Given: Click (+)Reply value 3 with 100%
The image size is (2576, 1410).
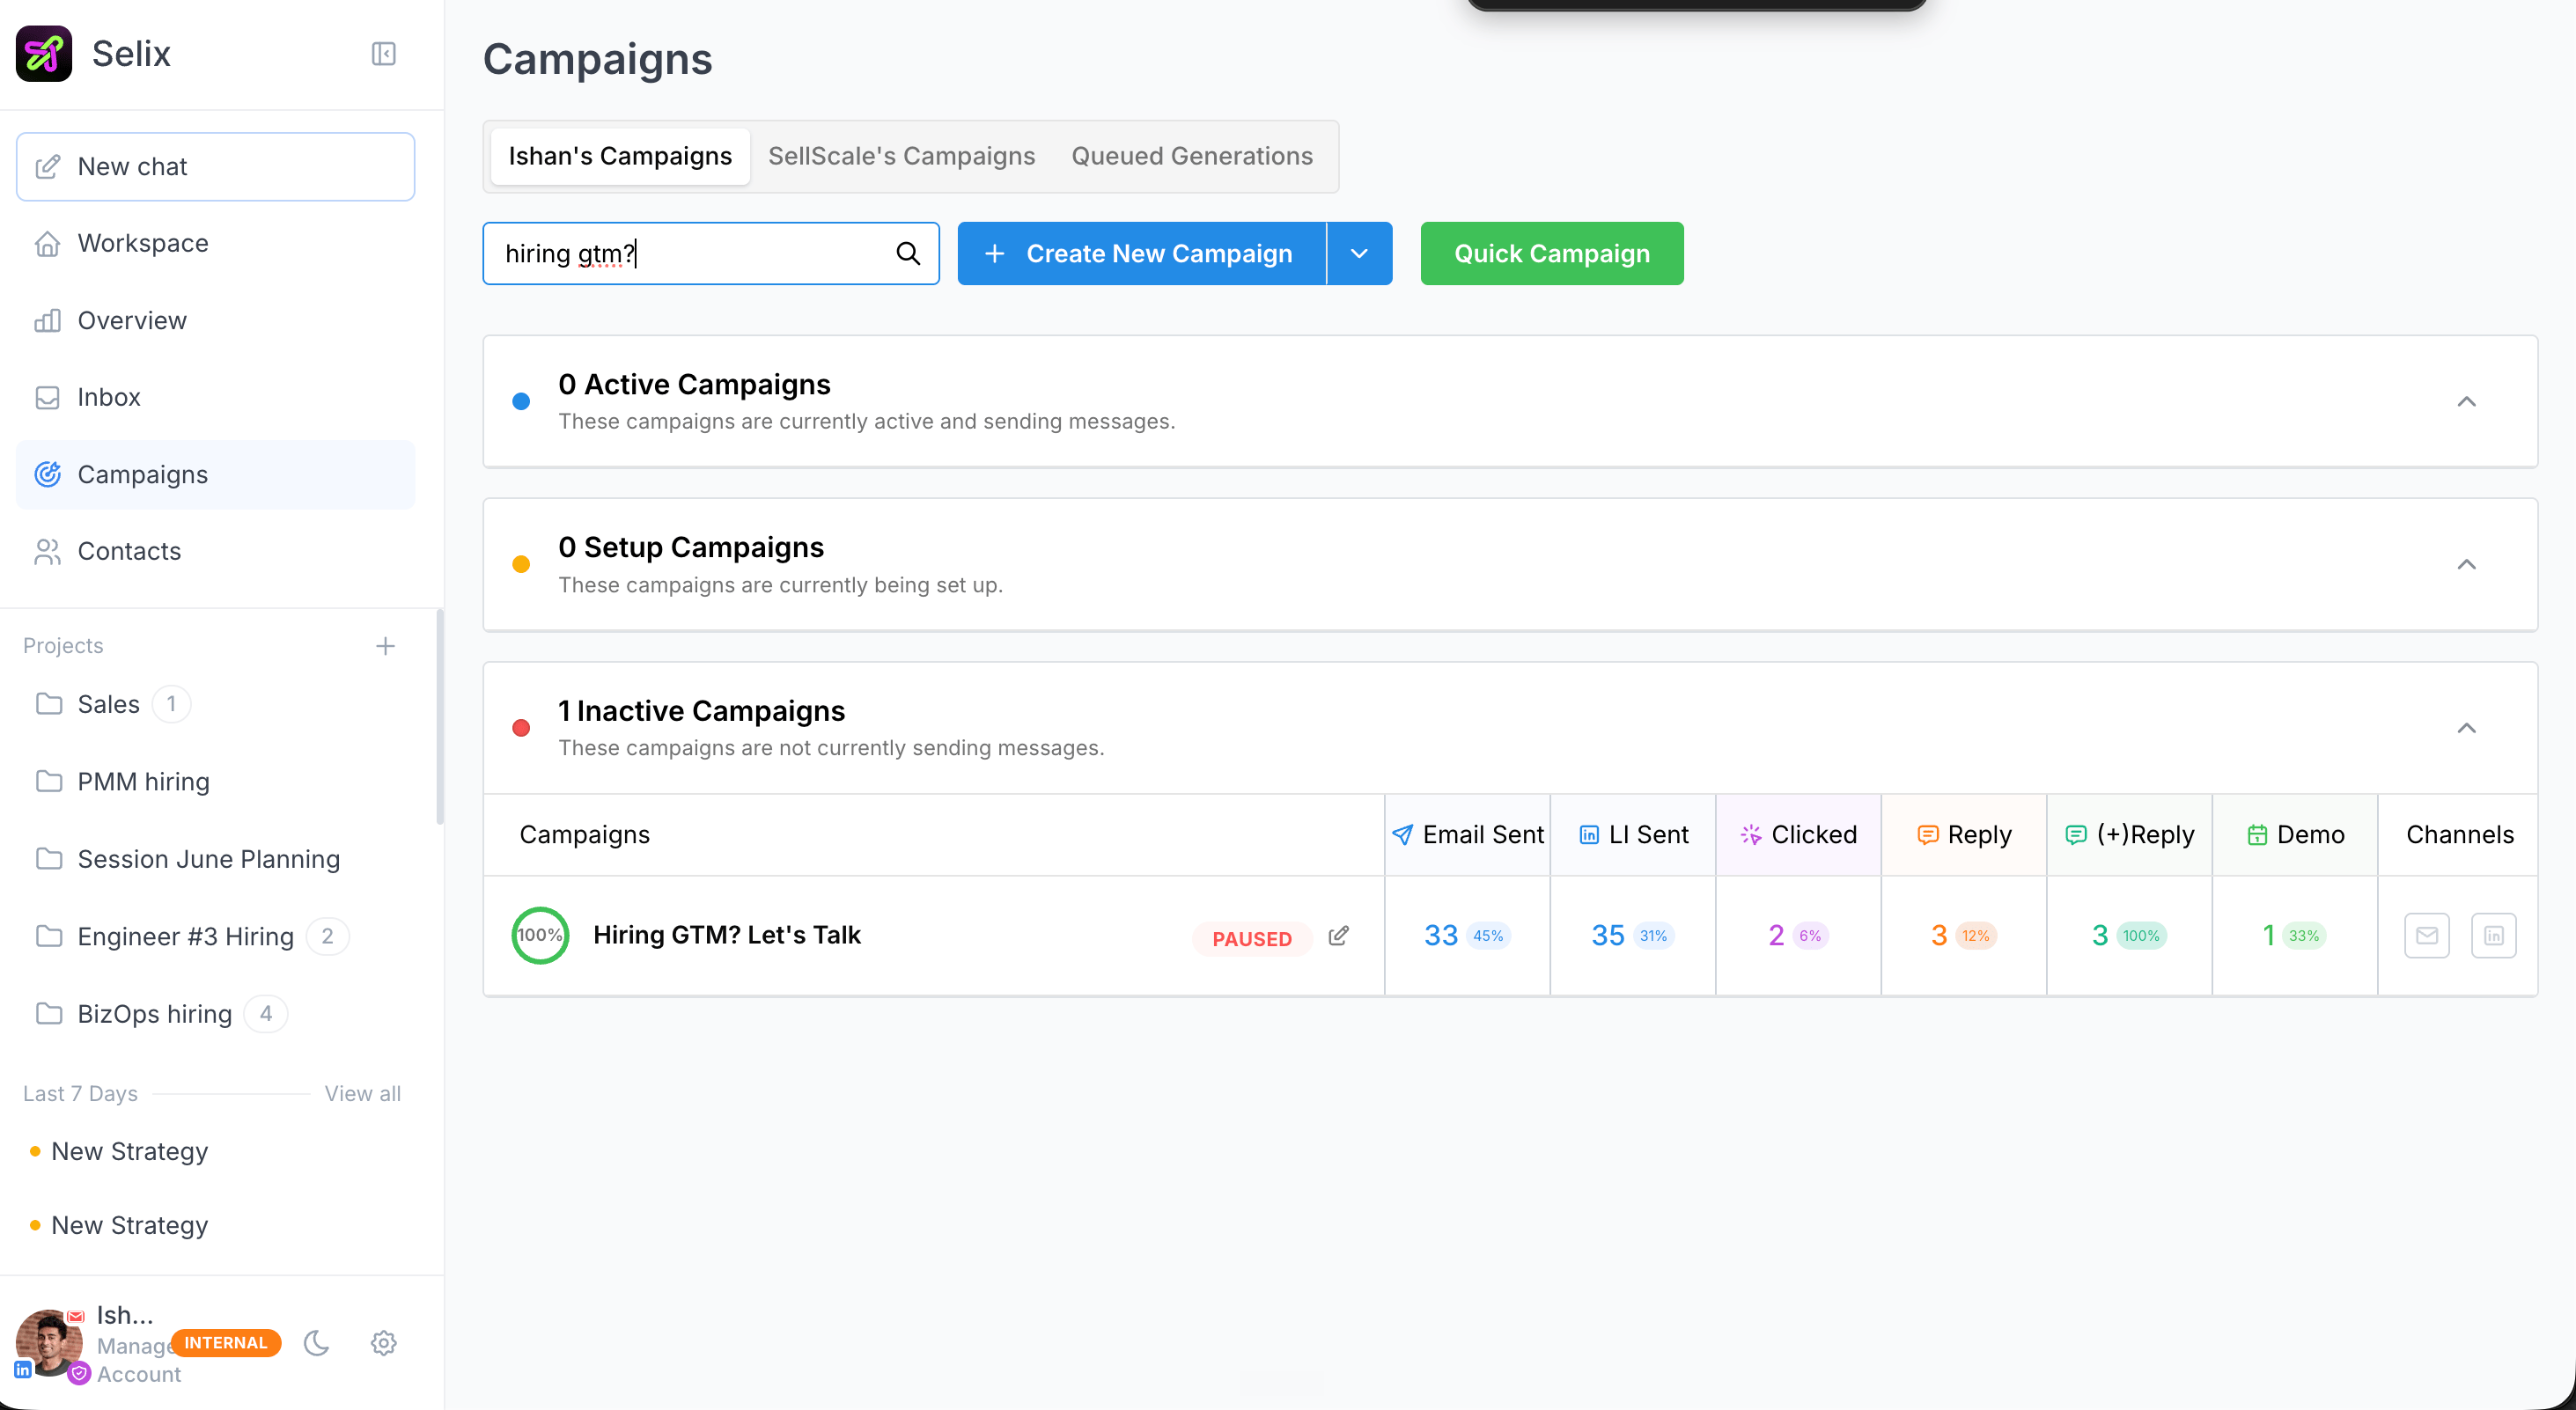Looking at the screenshot, I should pyautogui.click(x=2100, y=936).
